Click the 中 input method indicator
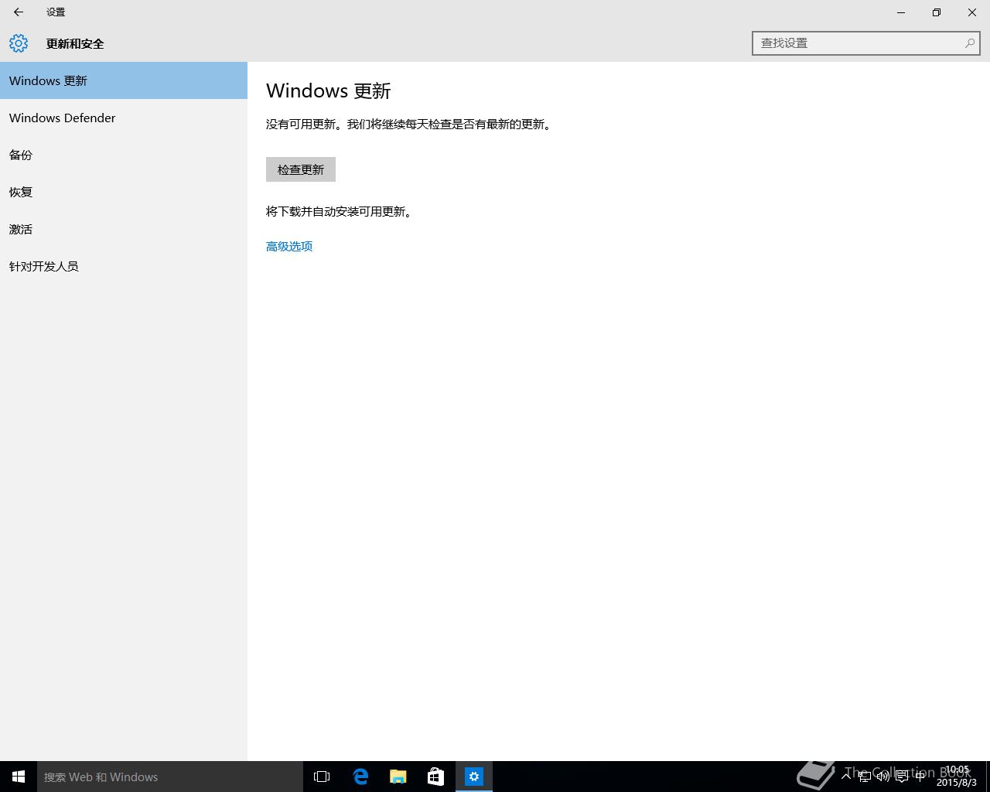The image size is (990, 792). [920, 777]
